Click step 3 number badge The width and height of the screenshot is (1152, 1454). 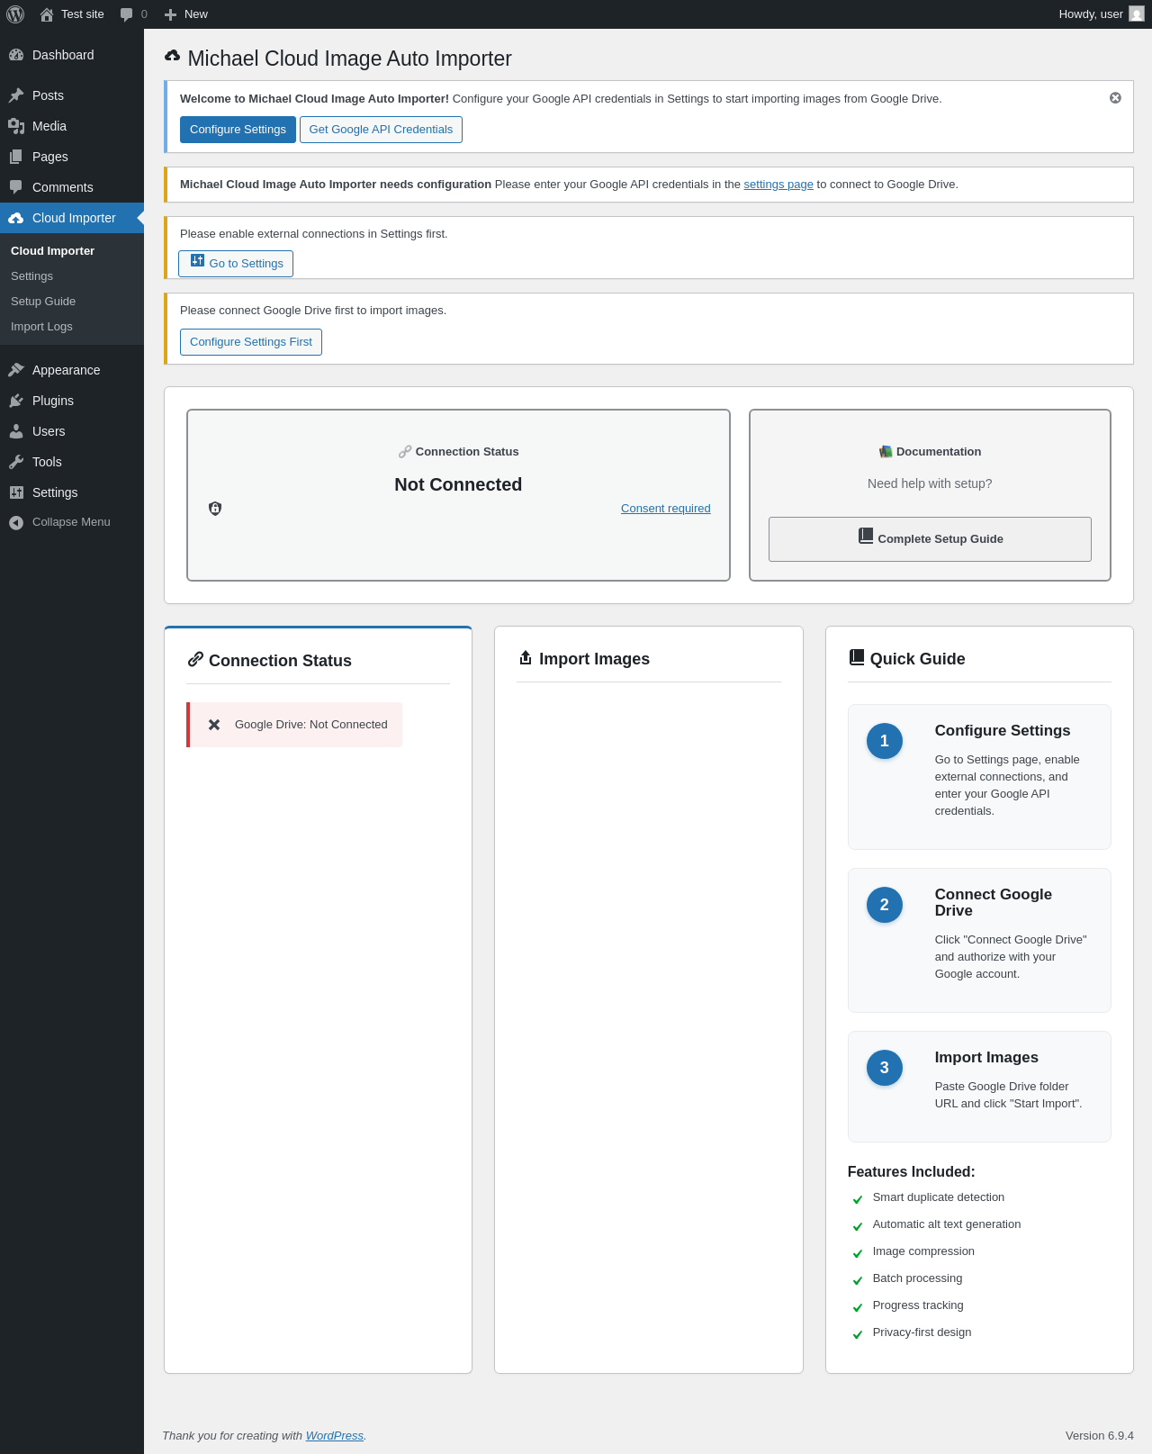click(x=885, y=1068)
